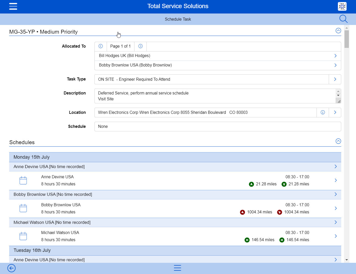
Task: Open Michael Watson 08:30 - 17:00 schedule
Action: point(175,236)
